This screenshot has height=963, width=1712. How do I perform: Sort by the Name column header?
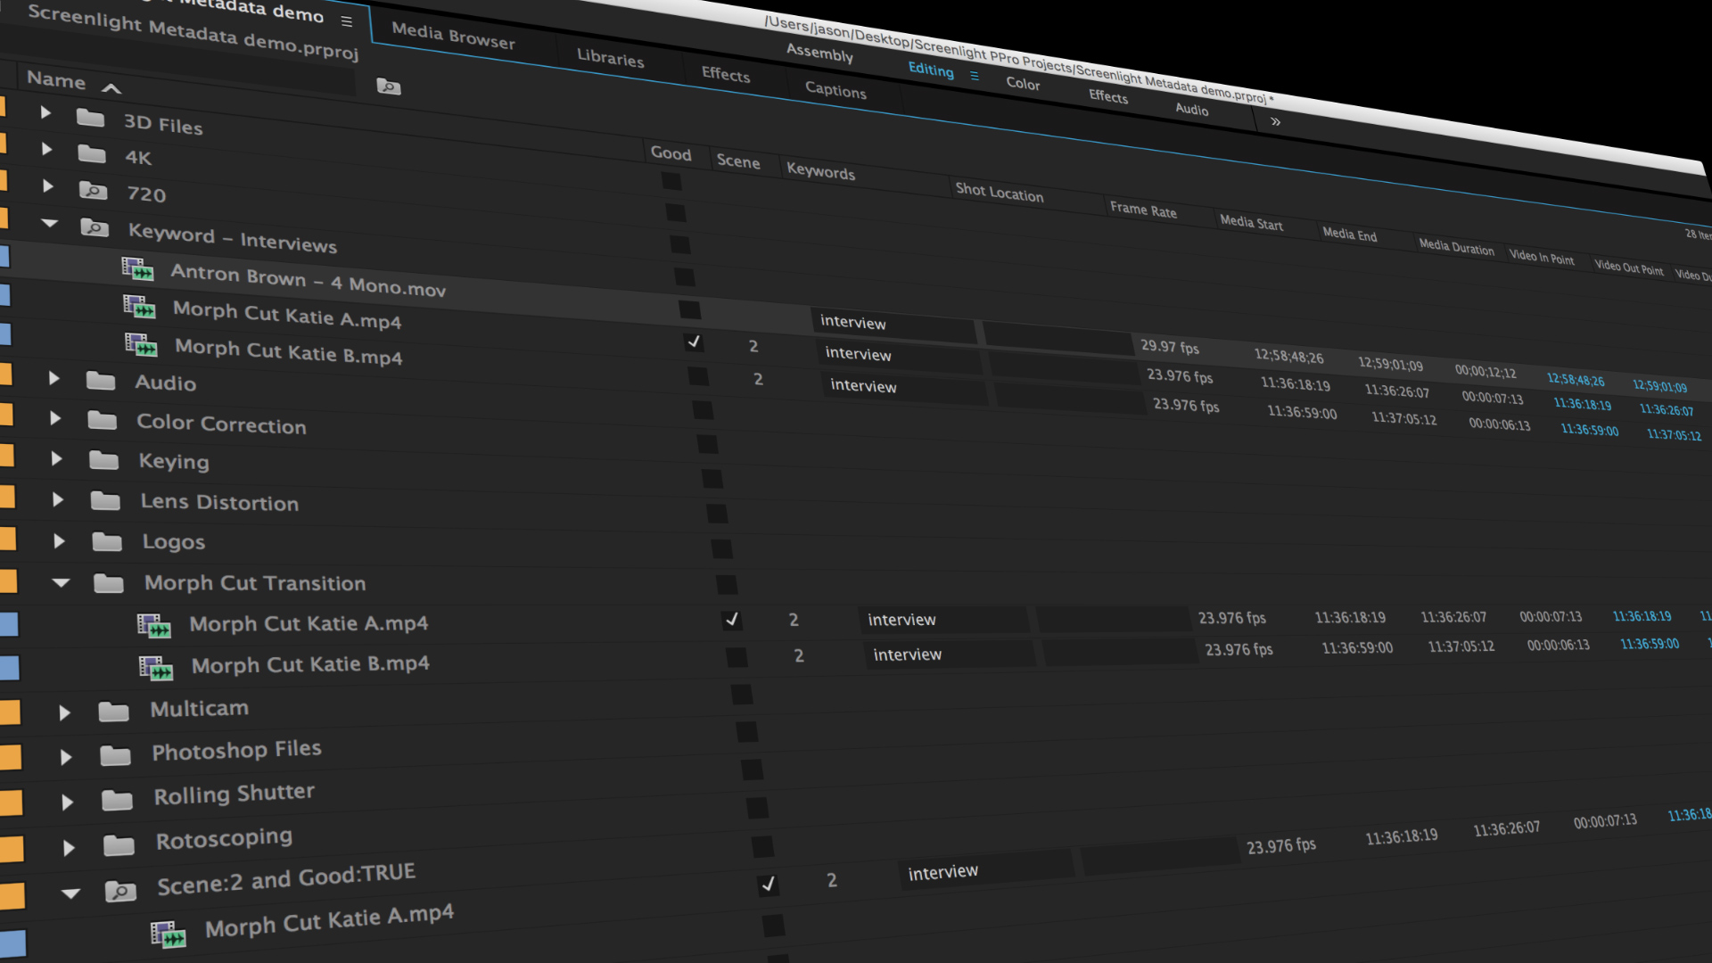point(56,80)
